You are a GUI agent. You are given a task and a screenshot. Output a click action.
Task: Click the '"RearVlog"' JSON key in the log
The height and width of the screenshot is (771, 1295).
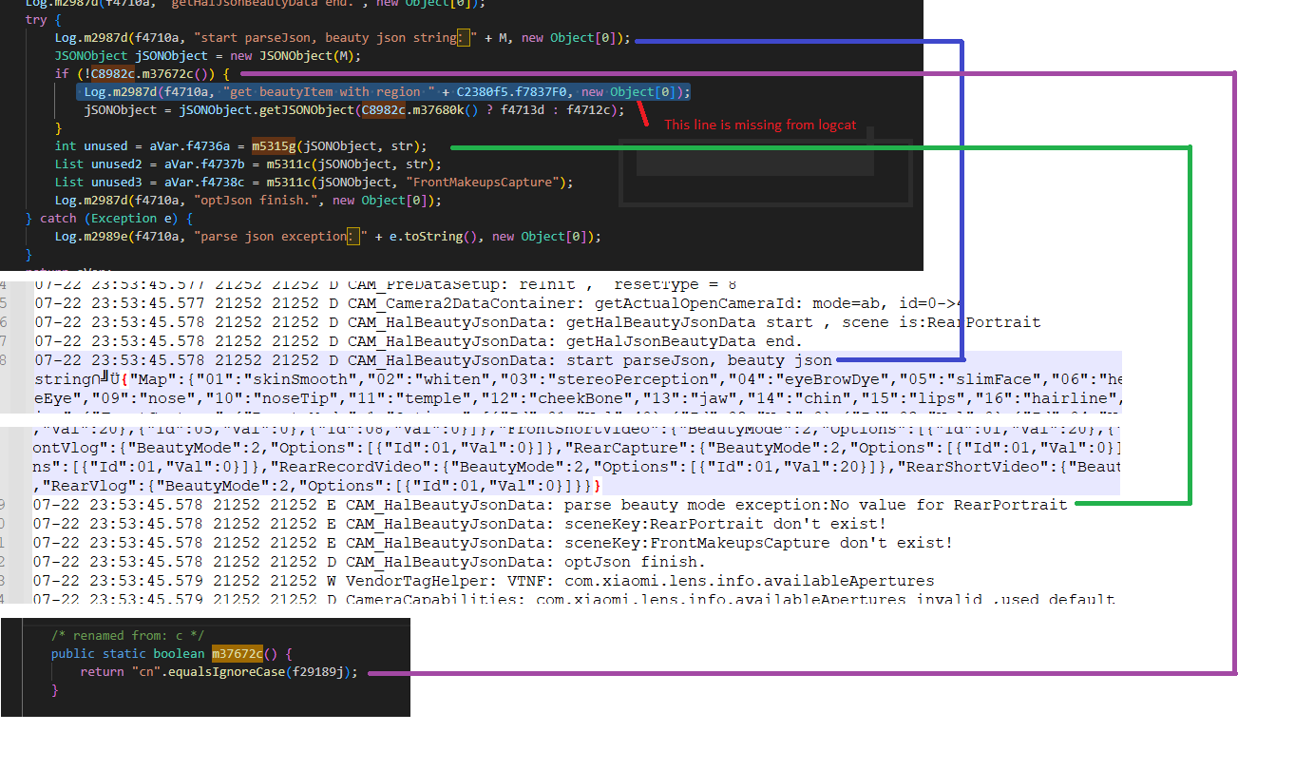[95, 486]
